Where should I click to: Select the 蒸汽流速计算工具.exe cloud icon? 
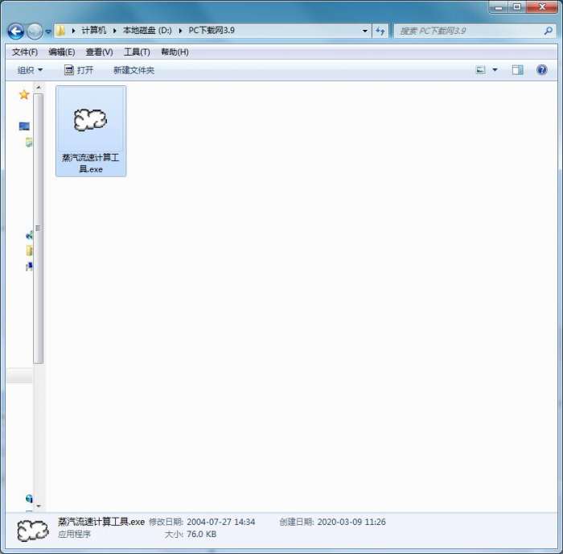click(90, 120)
